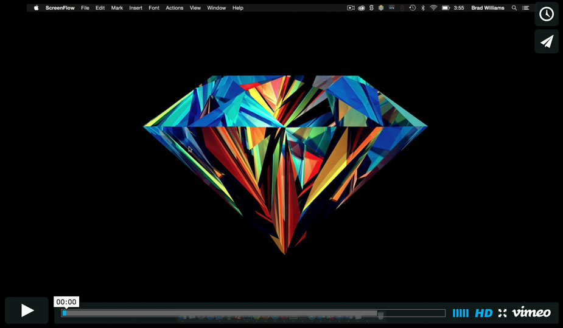
Task: Open the Wi-Fi status menu
Action: coord(433,8)
